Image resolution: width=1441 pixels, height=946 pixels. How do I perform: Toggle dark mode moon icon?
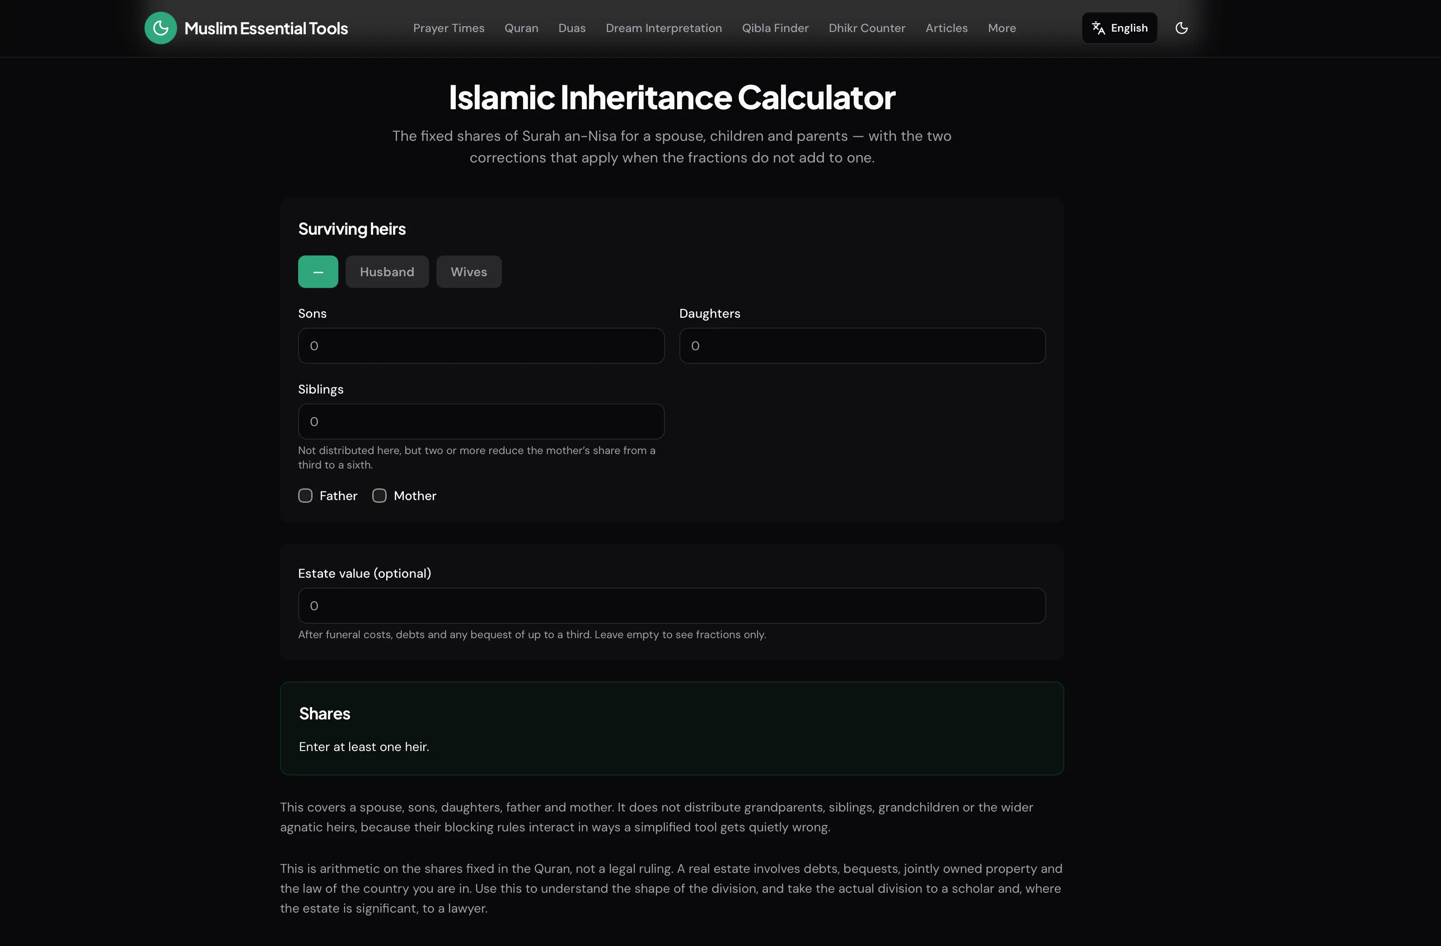click(1181, 28)
